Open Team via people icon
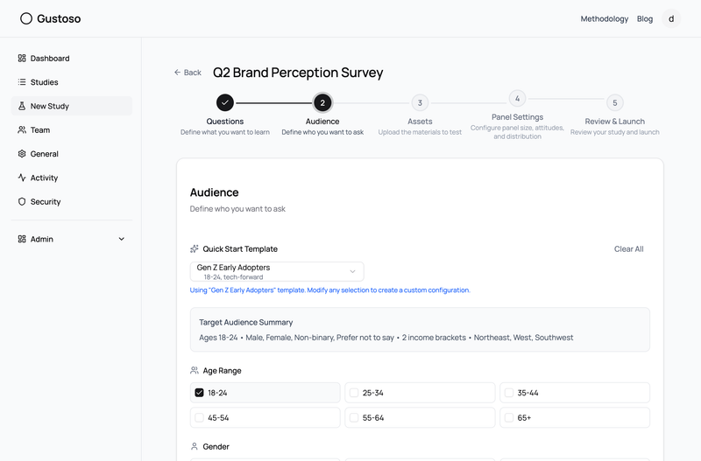Viewport: 701px width, 461px height. [x=22, y=130]
